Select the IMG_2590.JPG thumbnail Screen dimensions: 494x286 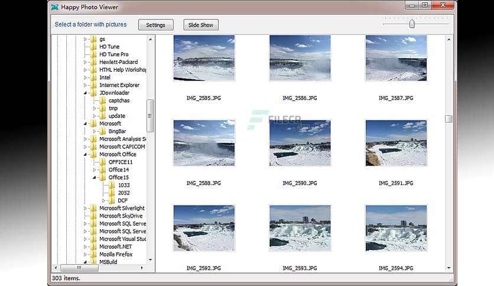[300, 143]
